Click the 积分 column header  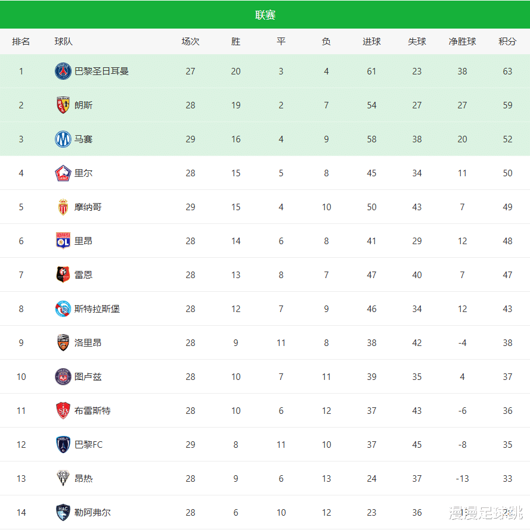[507, 42]
